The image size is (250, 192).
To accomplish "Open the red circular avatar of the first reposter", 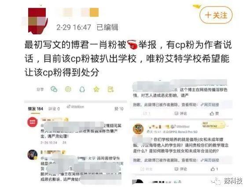I will pos(33,122).
